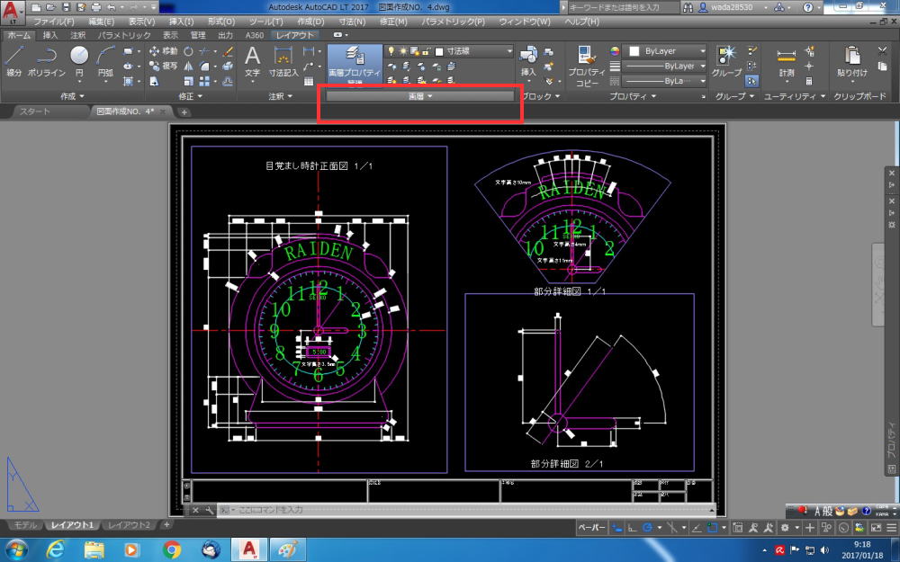Switch to the レイアウト2 tab
Viewport: 900px width, 562px height.
point(129,525)
